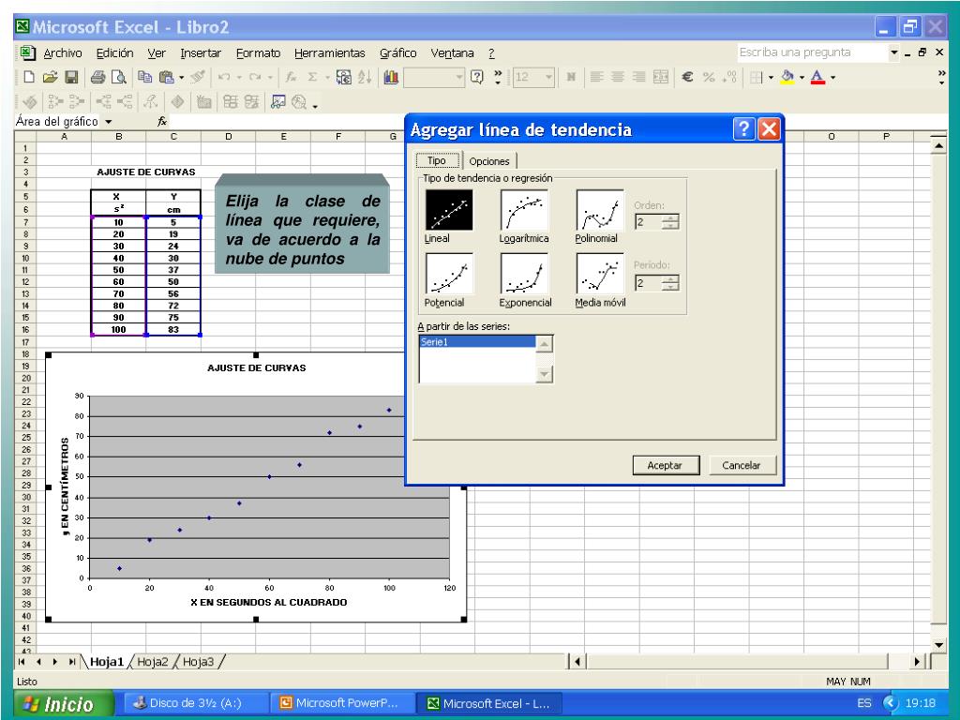The width and height of the screenshot is (960, 720).
Task: Switch to the Hoja3 sheet tab
Action: point(199,662)
